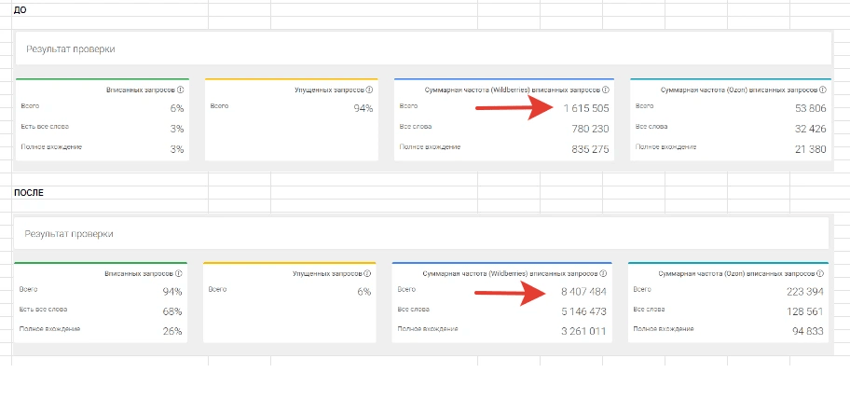Click the 223 394 Ozon total value

pyautogui.click(x=805, y=292)
